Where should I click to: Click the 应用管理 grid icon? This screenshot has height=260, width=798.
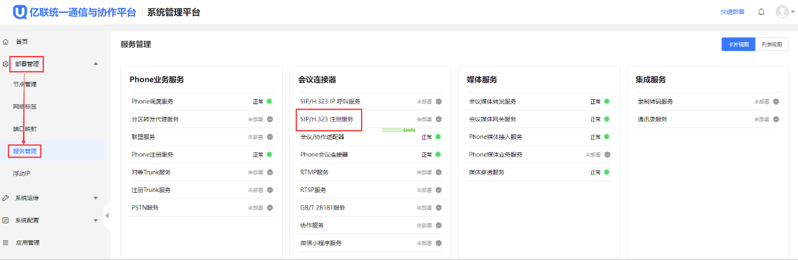point(5,243)
